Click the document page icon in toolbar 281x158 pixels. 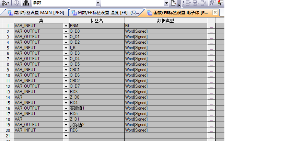[x=174, y=3]
